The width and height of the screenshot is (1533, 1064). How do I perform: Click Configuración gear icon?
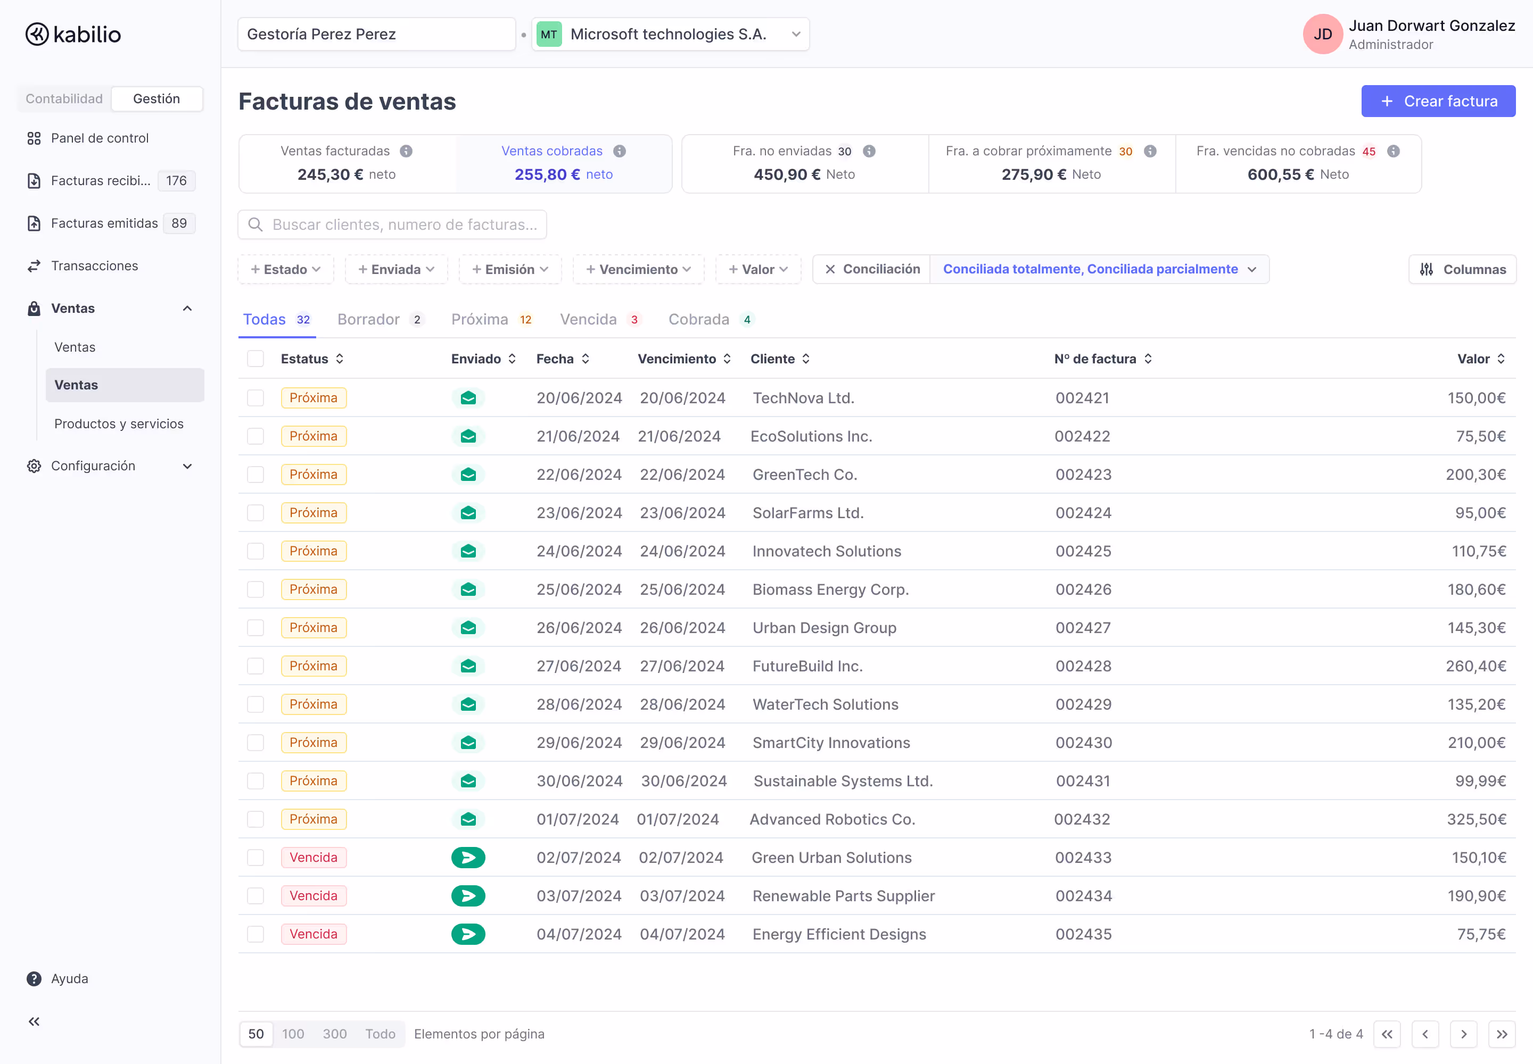(x=34, y=466)
